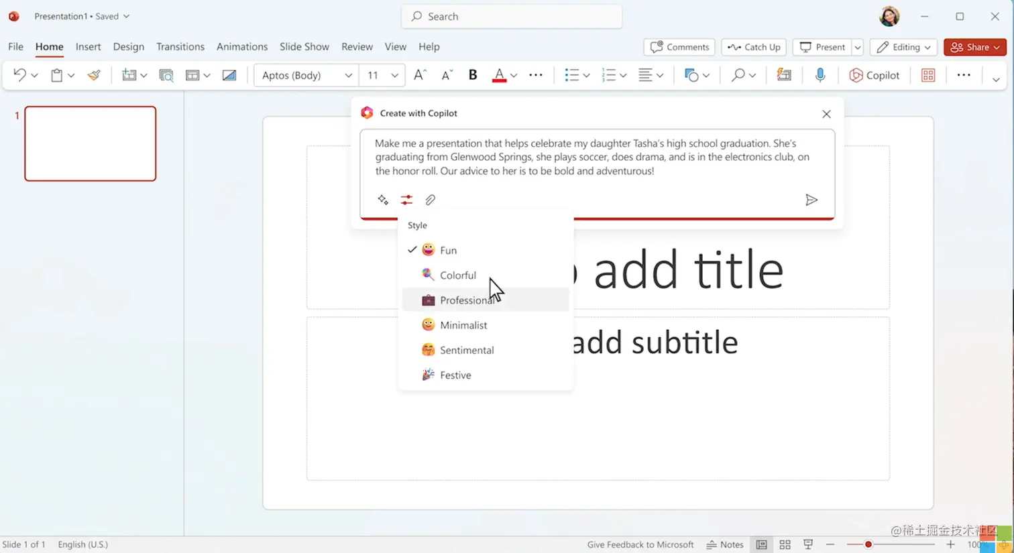Click the Dictate microphone icon

pos(820,75)
